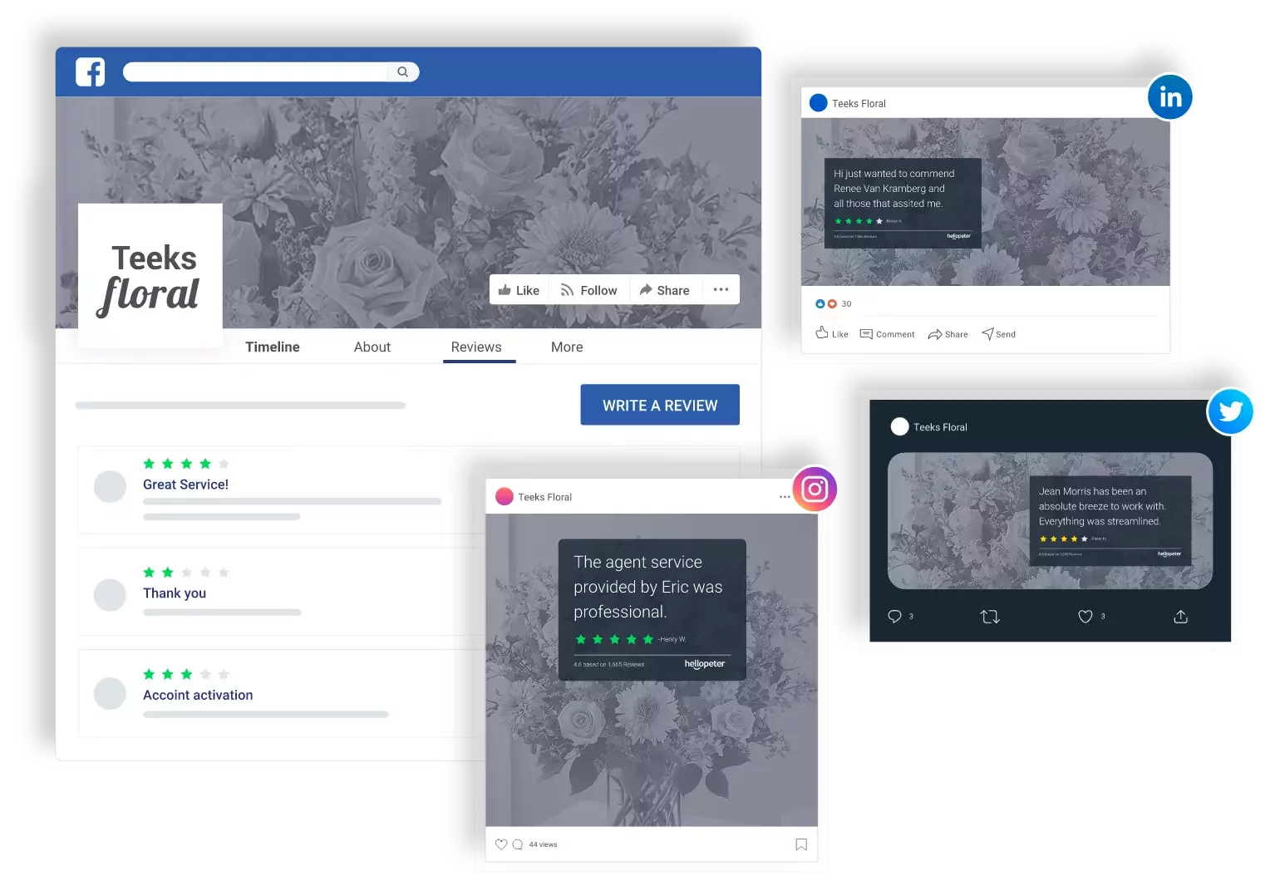
Task: Follow the Teeks Floral Facebook page
Action: click(589, 289)
